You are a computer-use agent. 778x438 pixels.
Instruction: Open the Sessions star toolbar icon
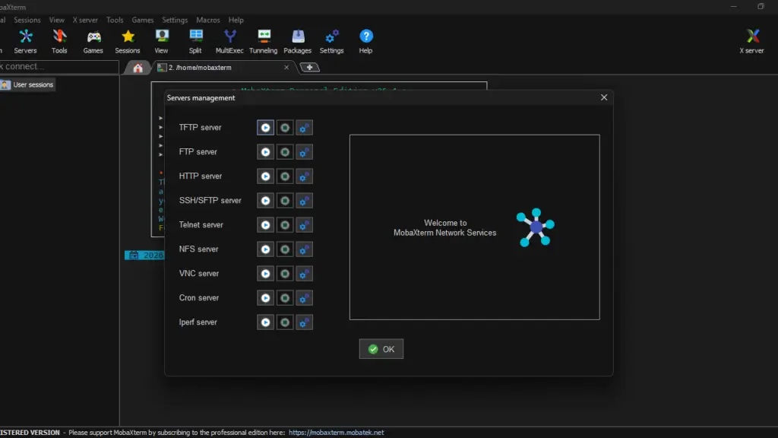coord(128,41)
